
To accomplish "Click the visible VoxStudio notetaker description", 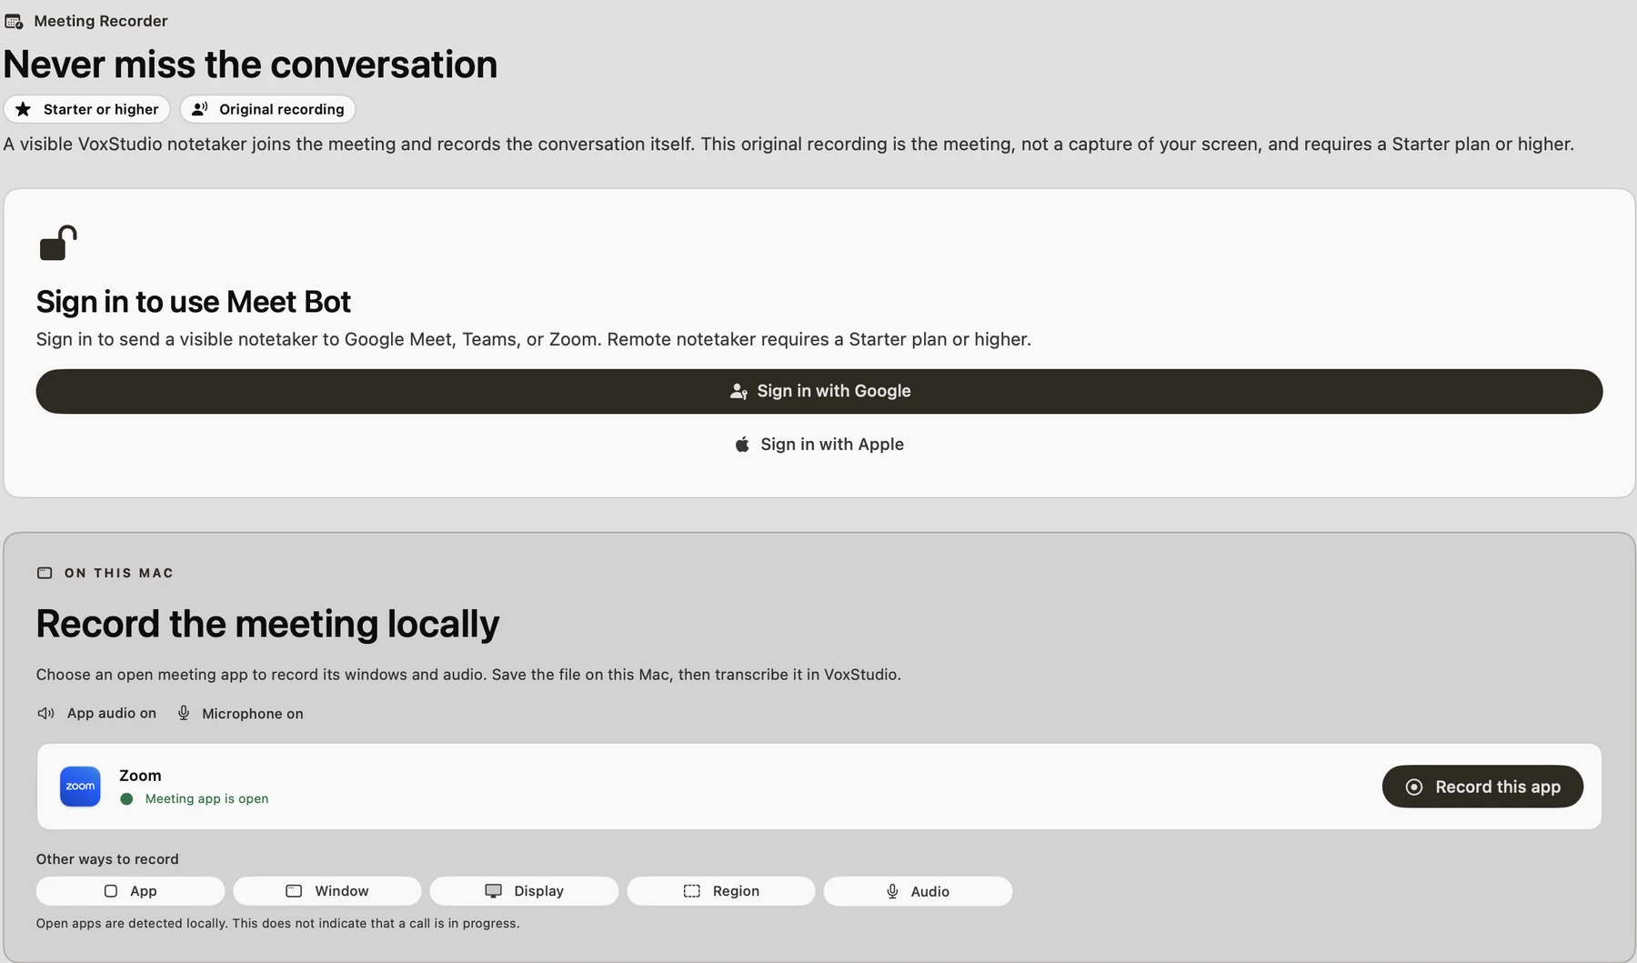I will [788, 145].
